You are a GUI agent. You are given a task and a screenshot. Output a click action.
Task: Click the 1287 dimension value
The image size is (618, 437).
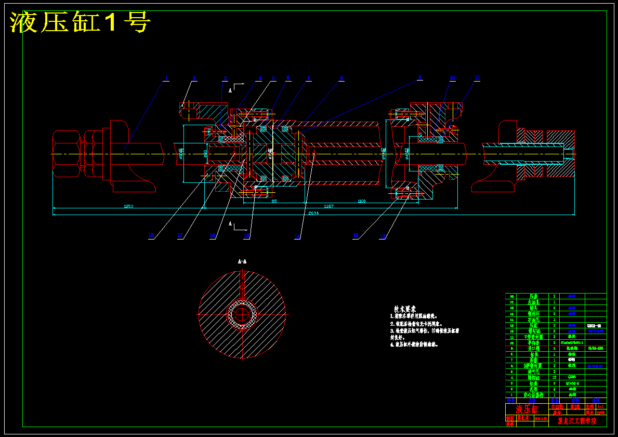coord(328,206)
